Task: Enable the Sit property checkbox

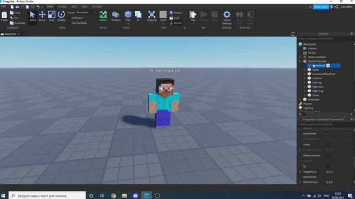Action: coord(328,166)
